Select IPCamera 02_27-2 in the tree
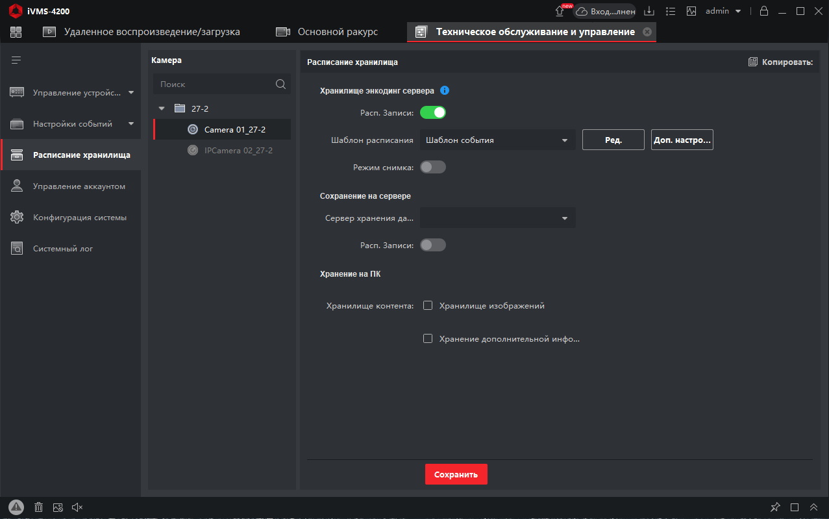This screenshot has width=829, height=519. click(222, 150)
